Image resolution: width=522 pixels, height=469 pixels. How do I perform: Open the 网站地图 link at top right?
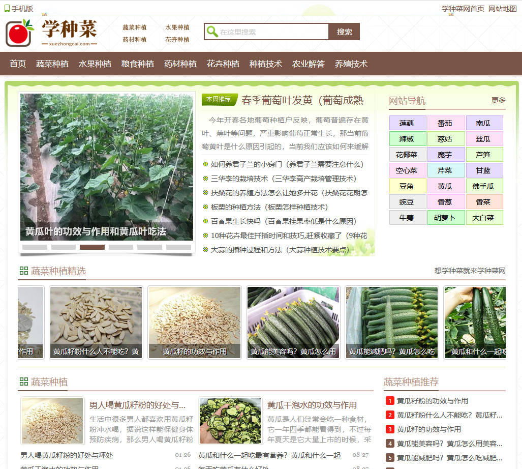tap(502, 9)
